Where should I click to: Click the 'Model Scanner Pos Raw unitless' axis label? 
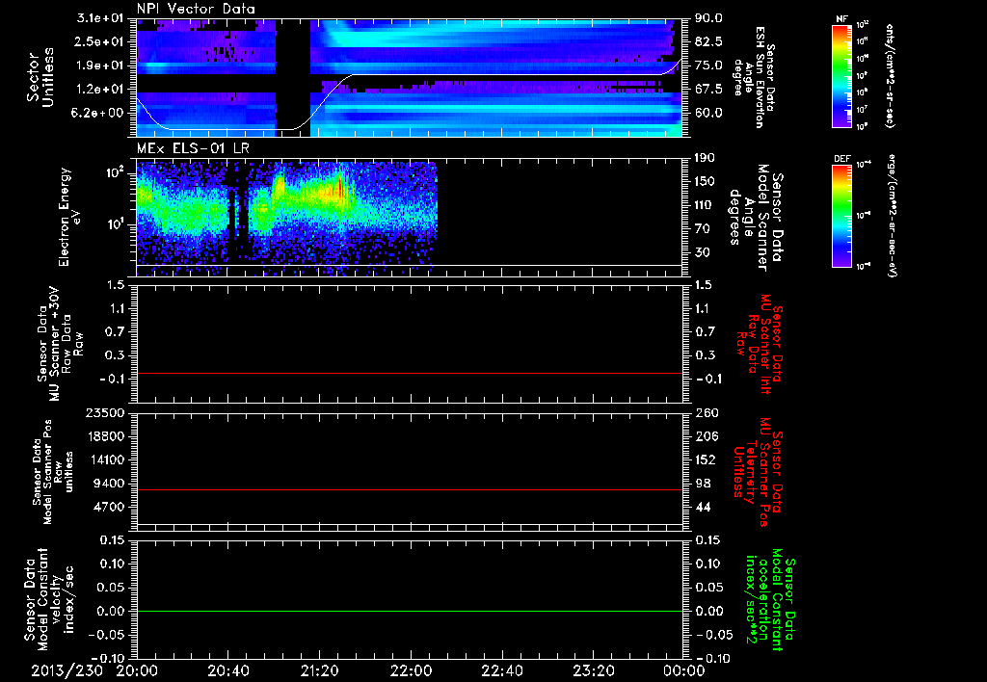(53, 472)
